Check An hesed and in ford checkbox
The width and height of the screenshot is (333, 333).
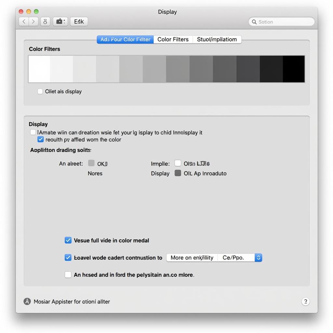pos(68,274)
